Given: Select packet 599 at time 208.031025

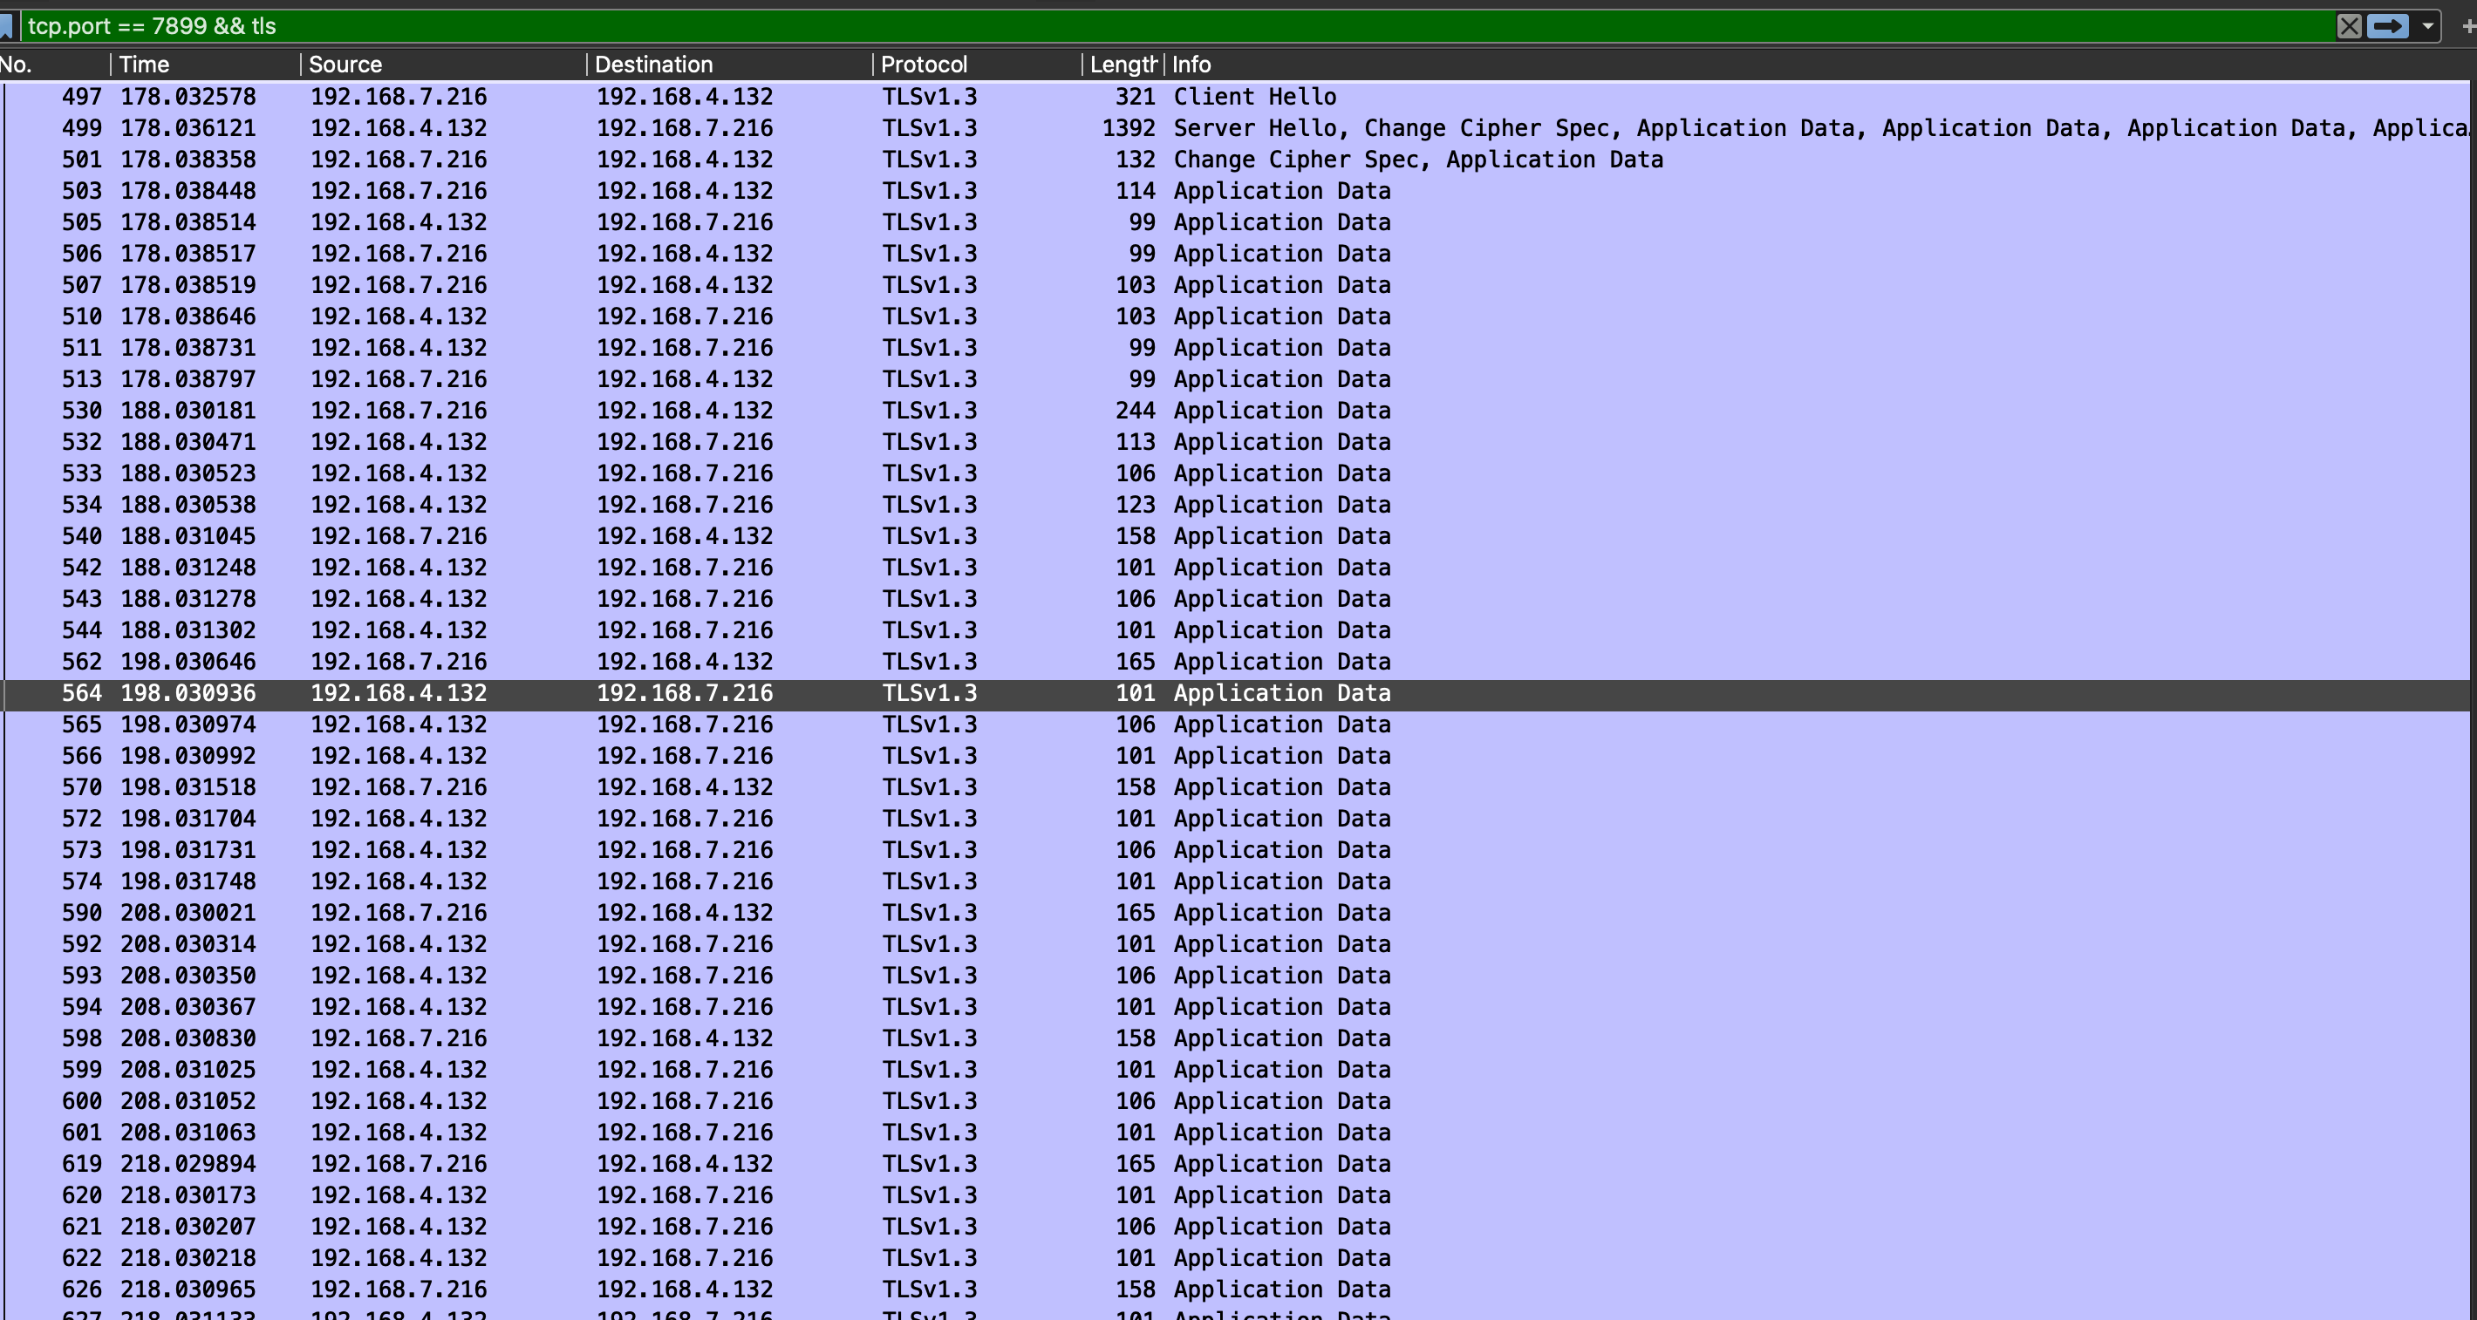Looking at the screenshot, I should (1237, 1070).
